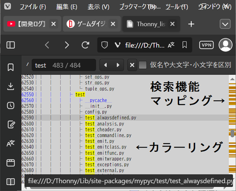
Task: Click line number 62550 link
Action: (x=28, y=94)
